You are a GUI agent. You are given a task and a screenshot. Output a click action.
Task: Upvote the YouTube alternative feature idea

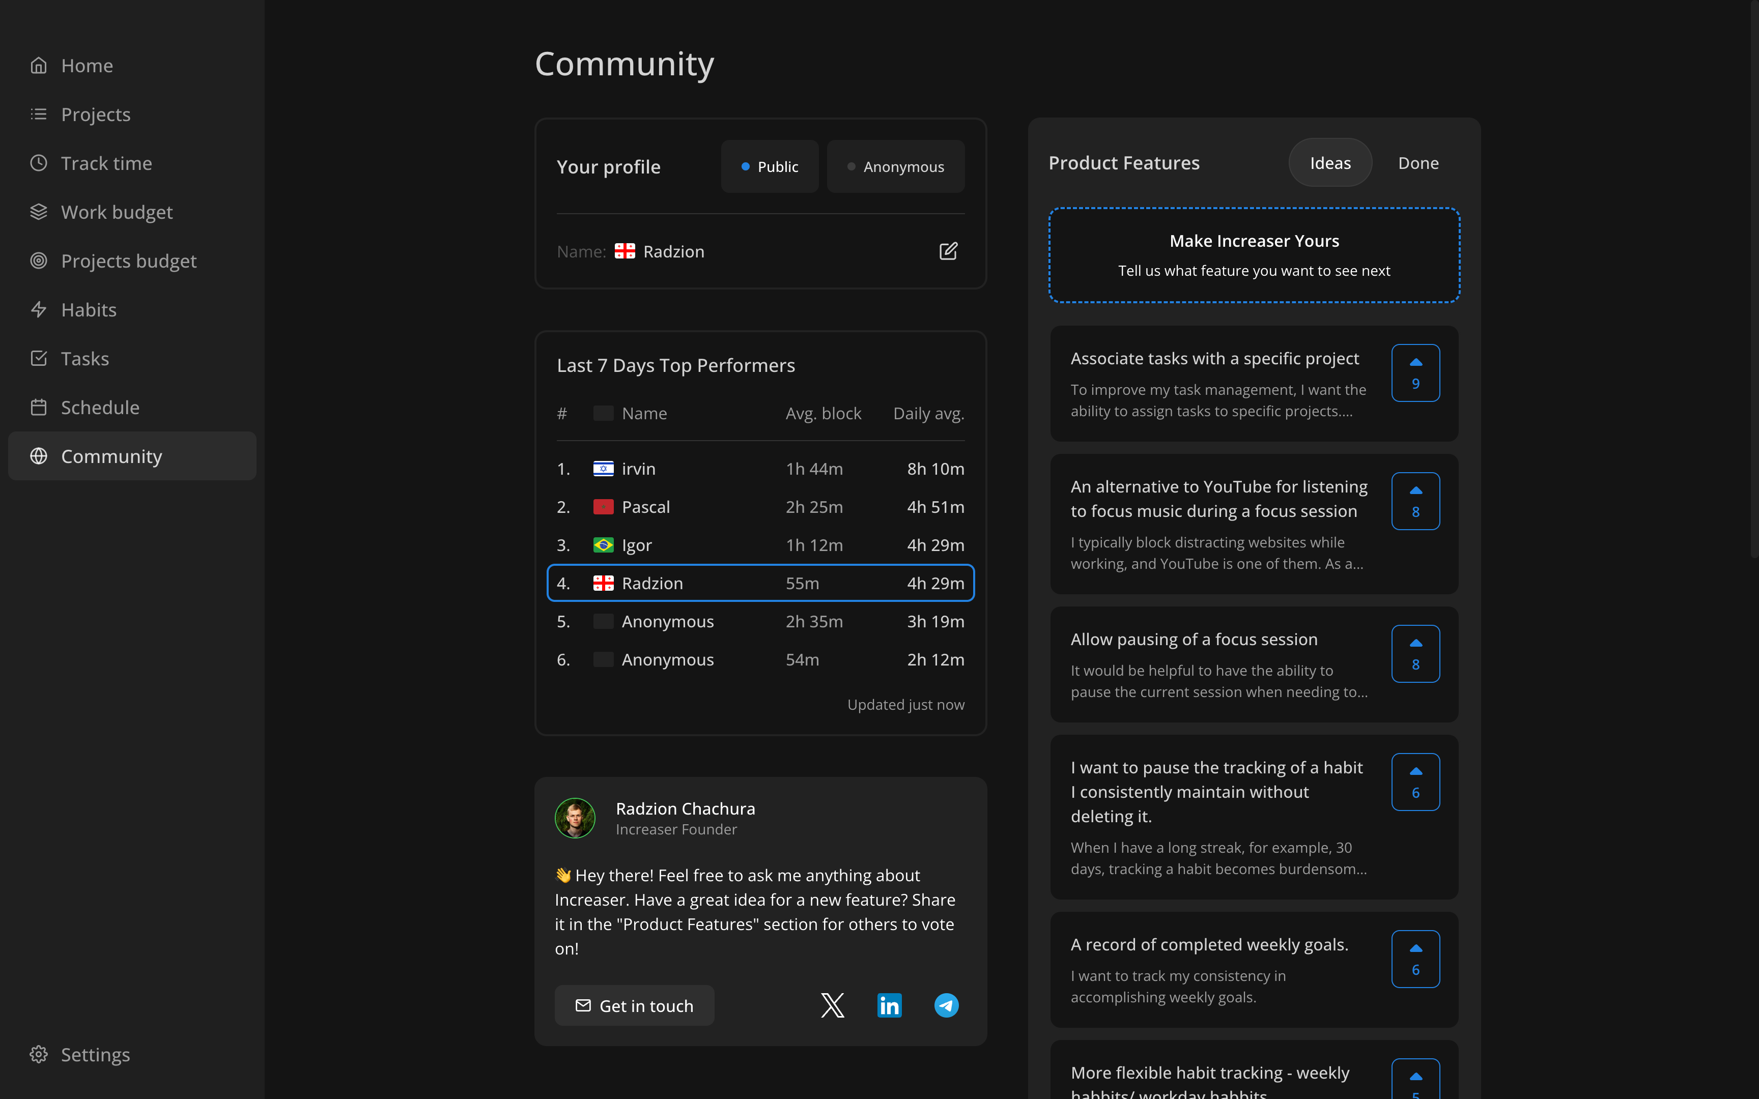(x=1415, y=501)
